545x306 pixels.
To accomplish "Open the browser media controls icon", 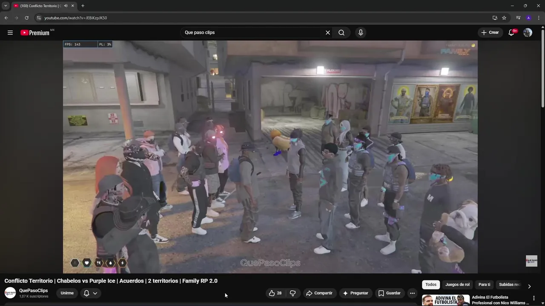I will tap(518, 18).
